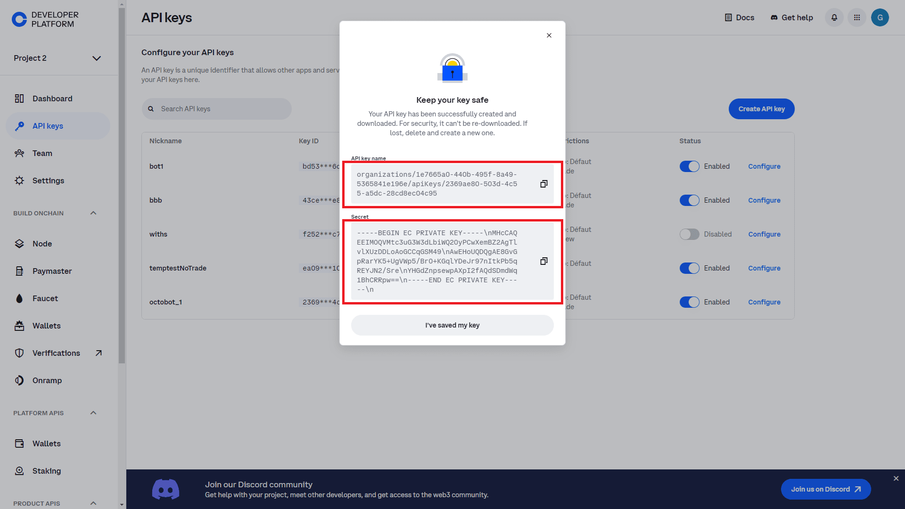Click Join us on Discord button
This screenshot has height=509, width=905.
click(826, 489)
